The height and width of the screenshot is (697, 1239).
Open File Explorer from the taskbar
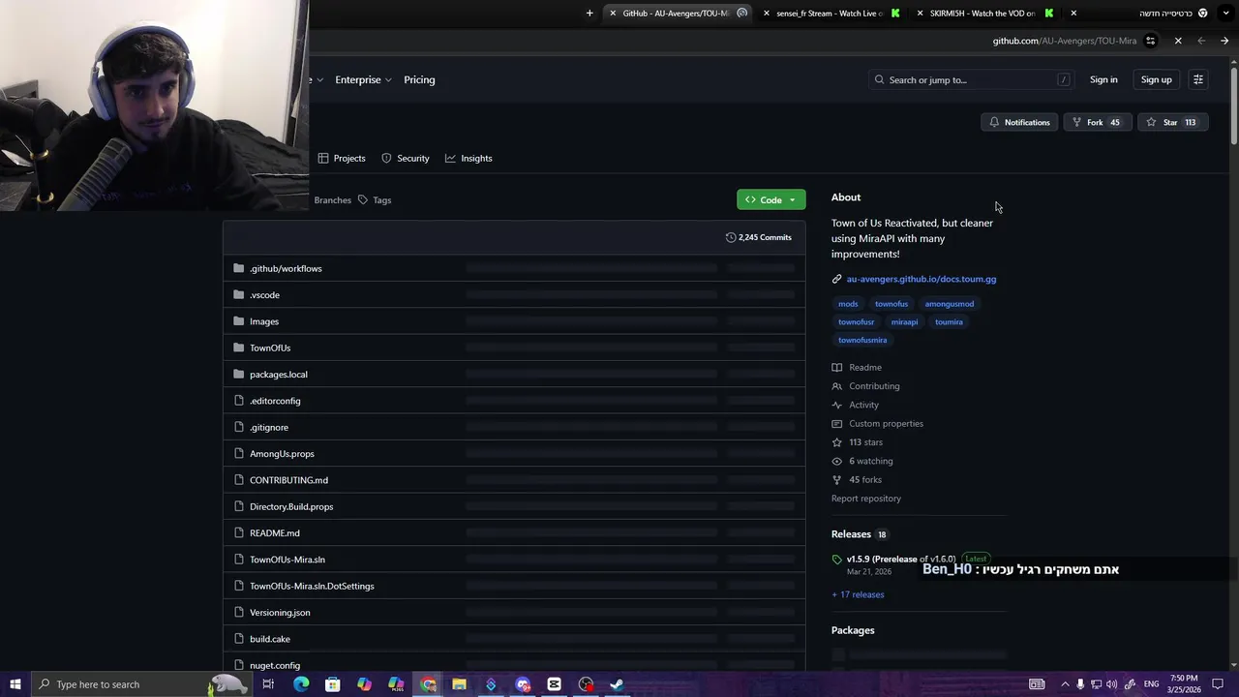(x=460, y=684)
